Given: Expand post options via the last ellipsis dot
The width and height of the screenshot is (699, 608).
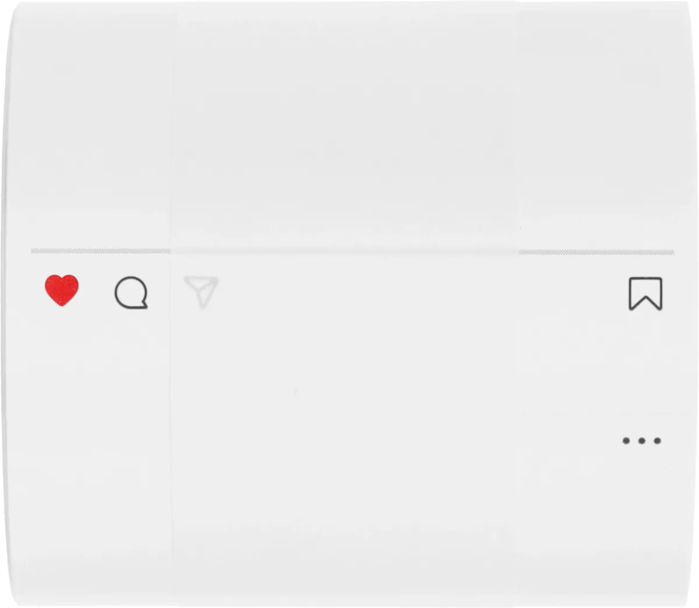Looking at the screenshot, I should 657,441.
